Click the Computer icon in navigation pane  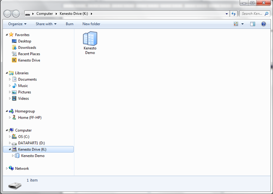tap(11, 130)
